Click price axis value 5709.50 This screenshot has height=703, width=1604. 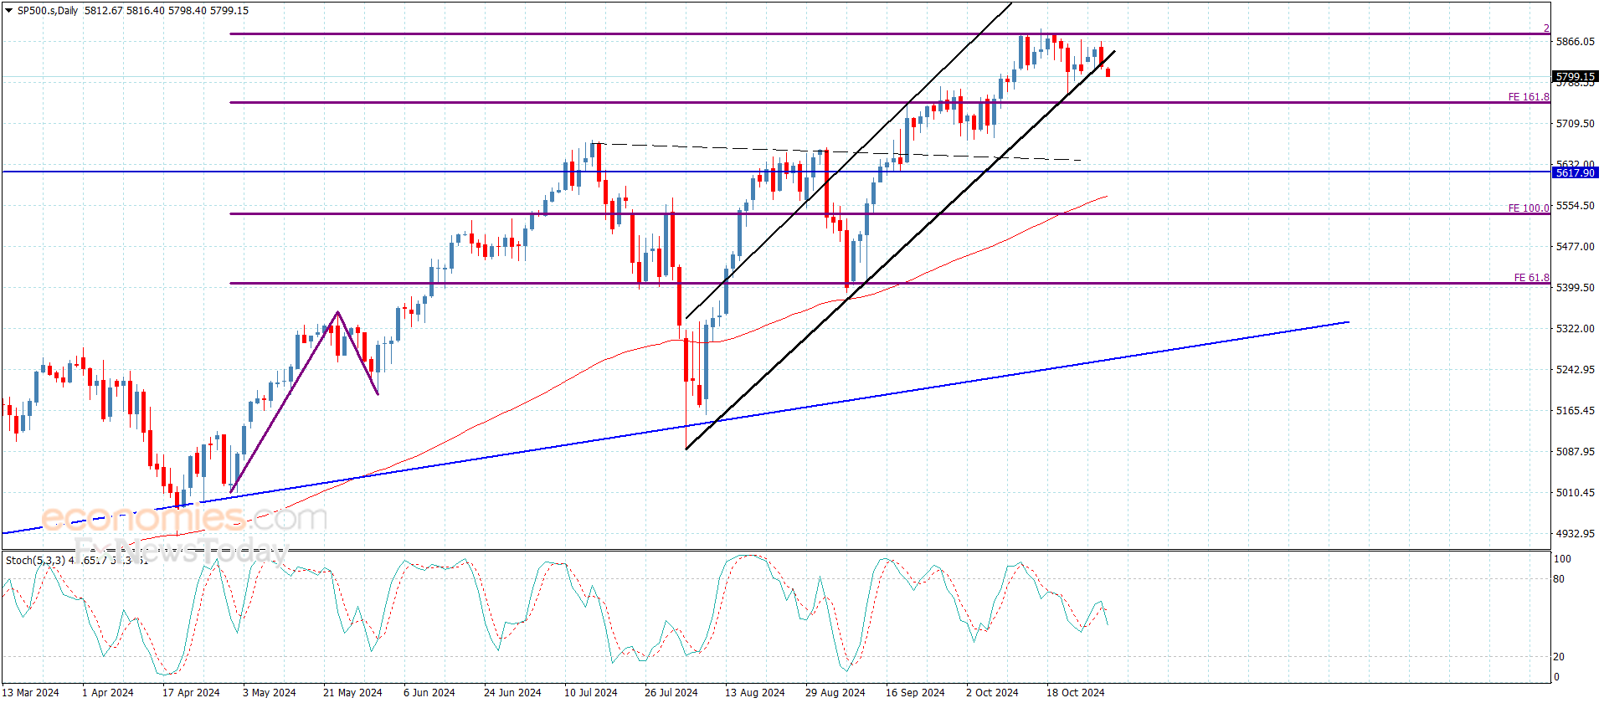[1575, 123]
